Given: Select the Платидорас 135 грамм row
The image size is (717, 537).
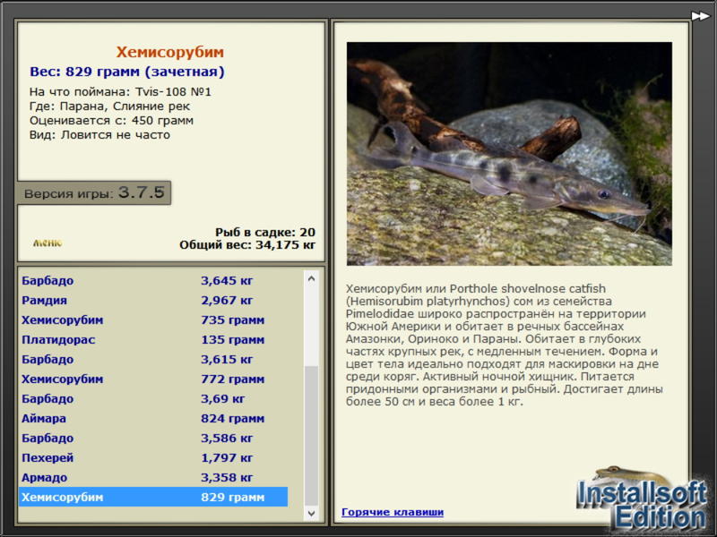Looking at the screenshot, I should click(x=153, y=339).
